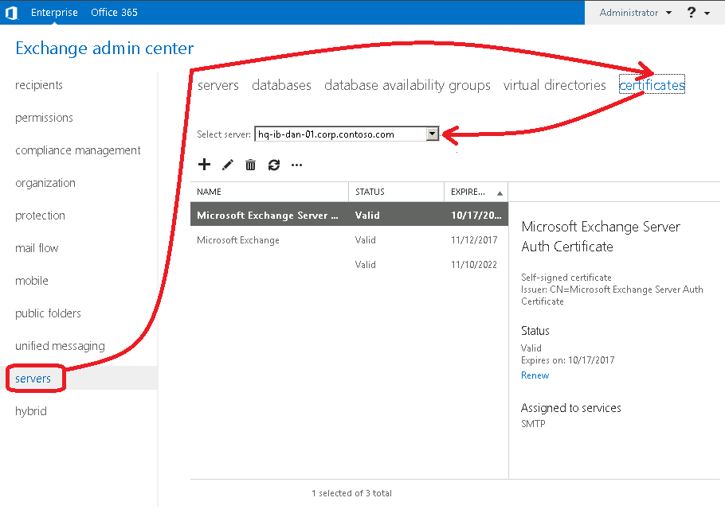The image size is (725, 517).
Task: Refresh the certificates list
Action: coord(274,165)
